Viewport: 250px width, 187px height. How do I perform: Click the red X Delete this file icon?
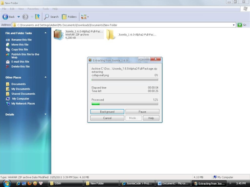7,67
